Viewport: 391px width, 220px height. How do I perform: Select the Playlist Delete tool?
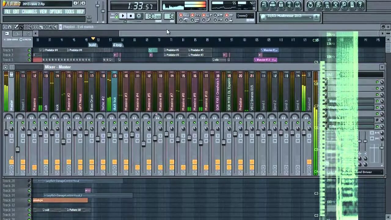26,27
